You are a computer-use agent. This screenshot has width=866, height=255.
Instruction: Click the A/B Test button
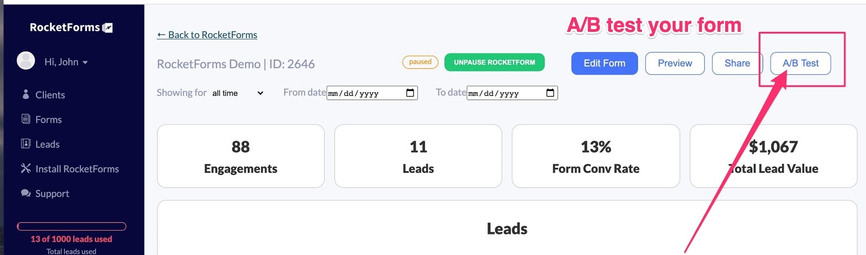coord(800,63)
